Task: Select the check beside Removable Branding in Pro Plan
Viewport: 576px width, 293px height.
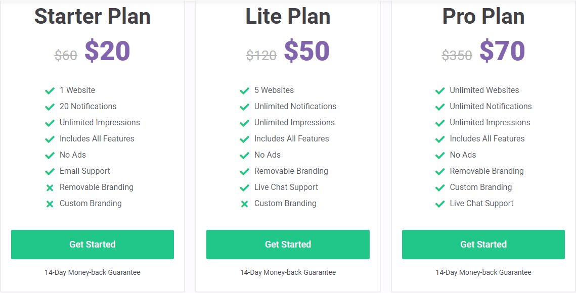Action: [x=440, y=171]
